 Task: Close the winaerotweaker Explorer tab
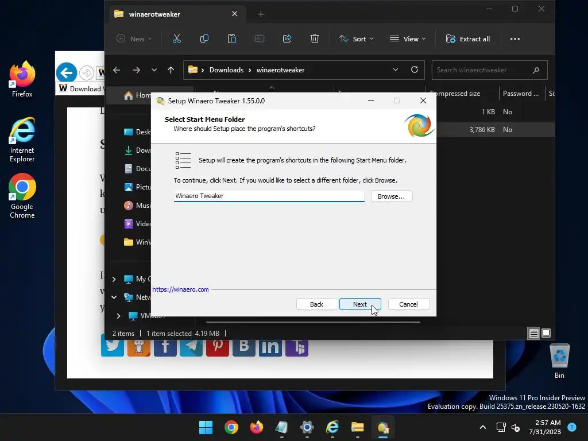235,14
